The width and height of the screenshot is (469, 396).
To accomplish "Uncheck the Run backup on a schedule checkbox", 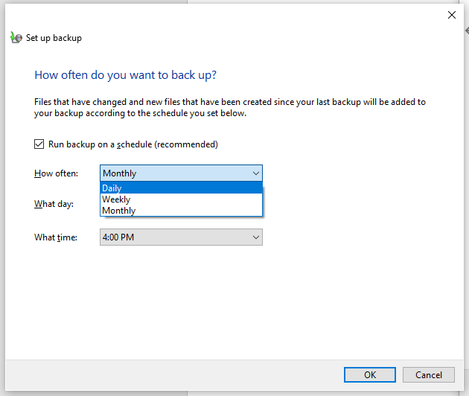I will coord(39,144).
